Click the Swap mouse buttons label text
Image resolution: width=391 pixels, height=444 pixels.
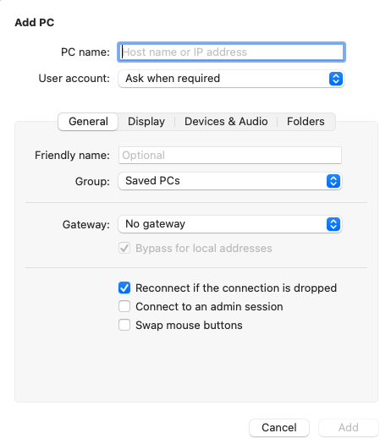point(189,326)
